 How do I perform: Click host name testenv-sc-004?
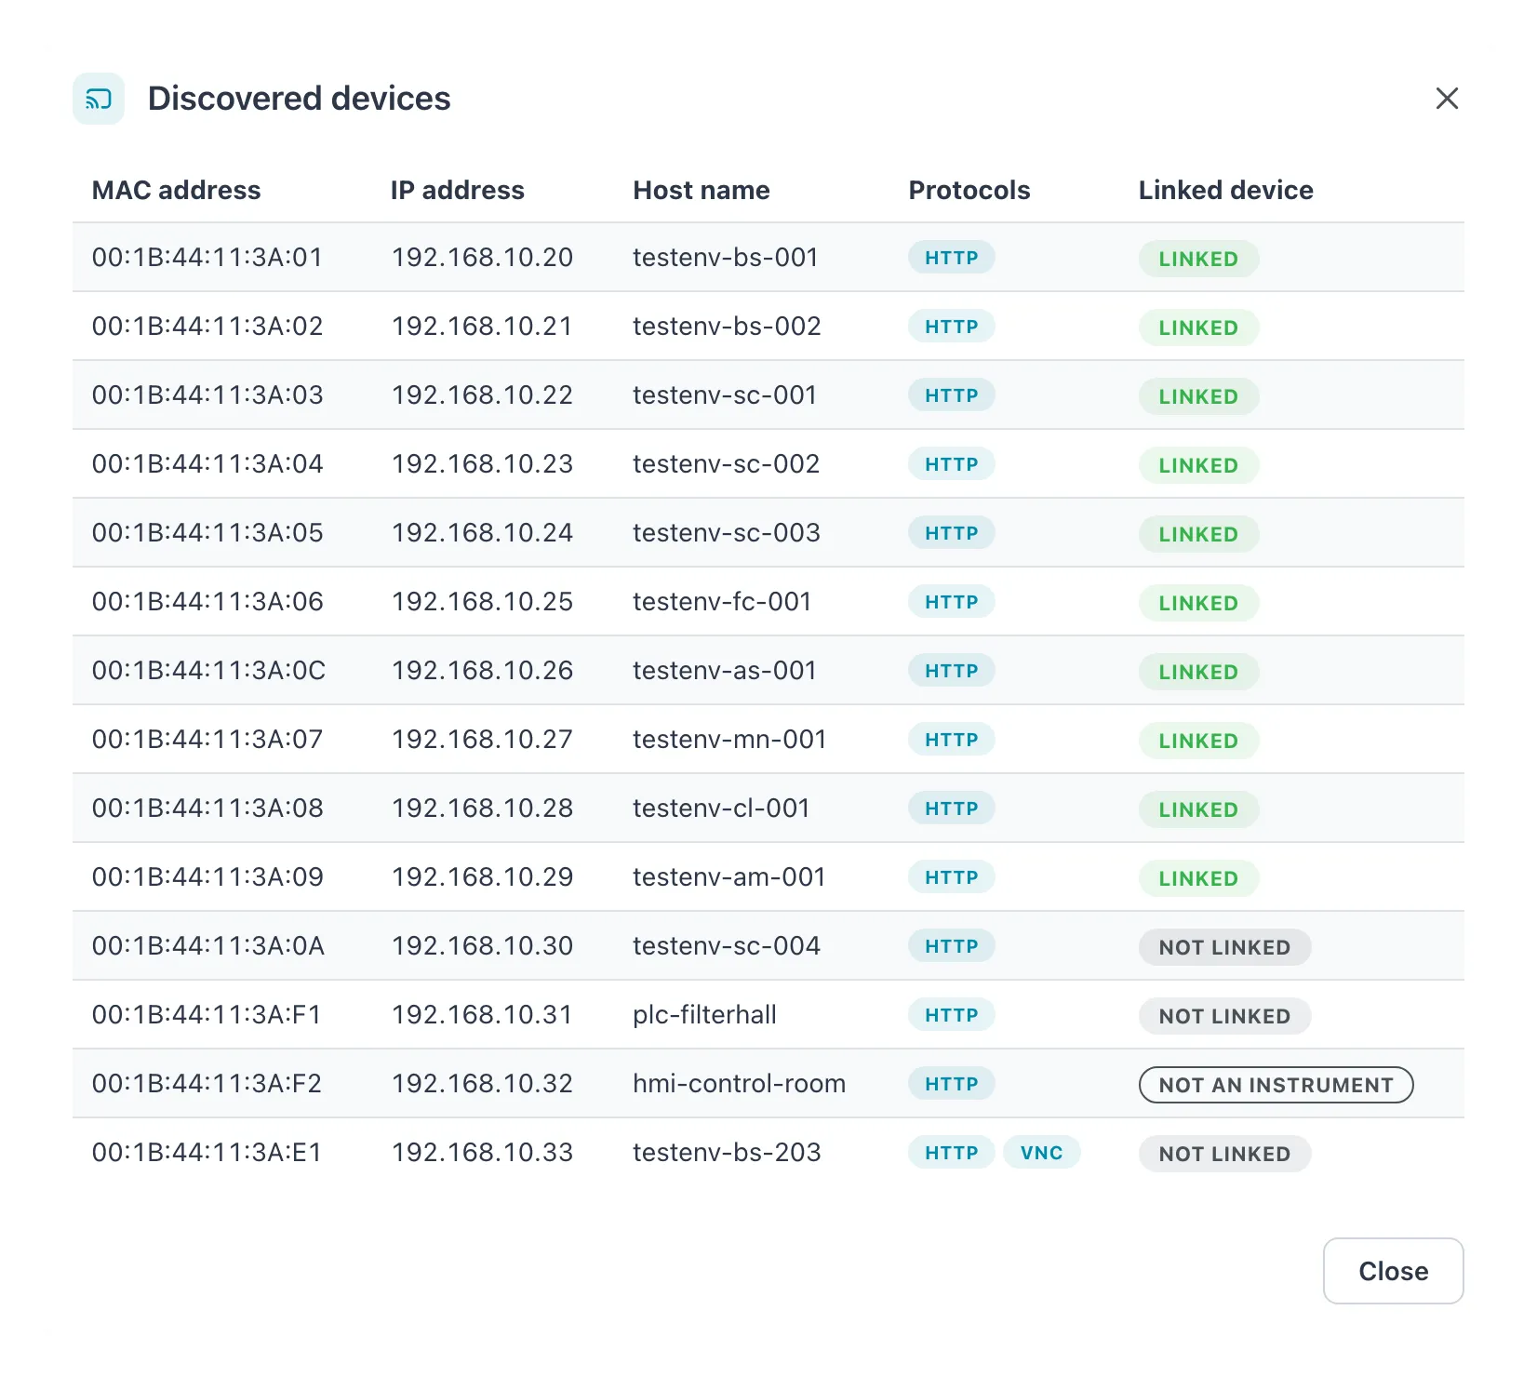727,945
